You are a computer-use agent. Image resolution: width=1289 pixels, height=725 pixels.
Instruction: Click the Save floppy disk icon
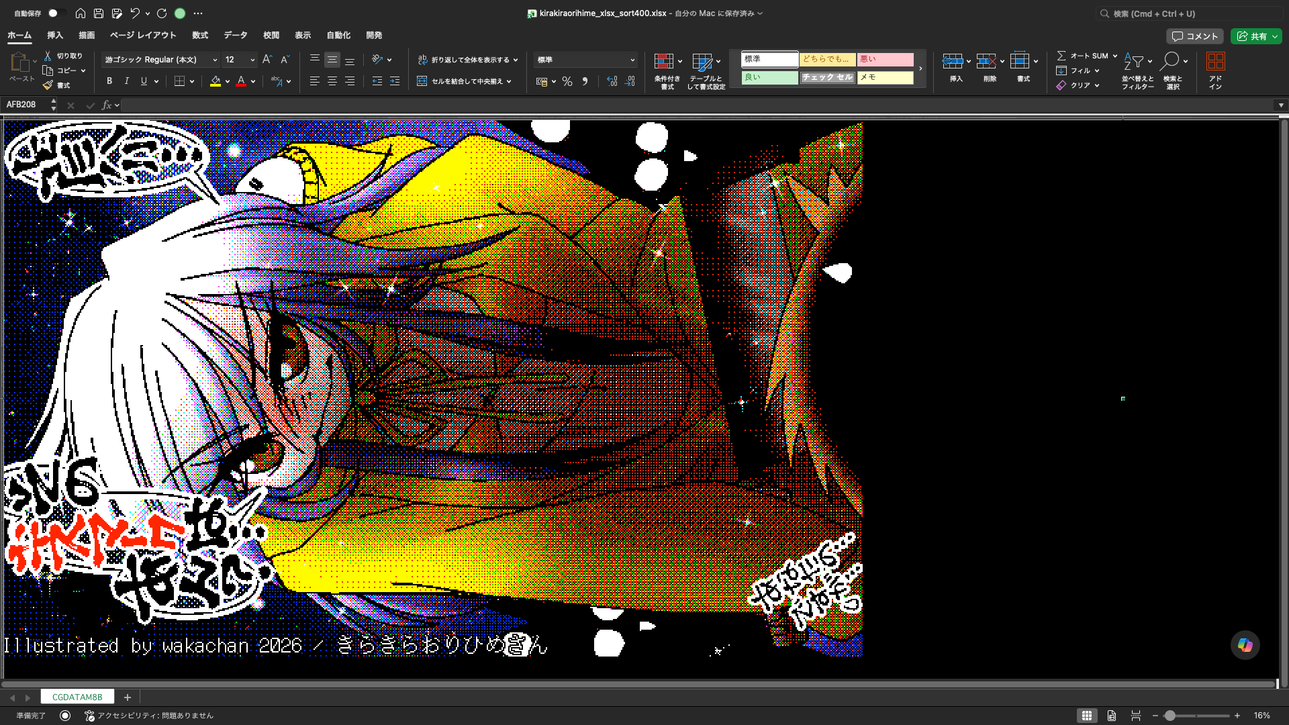pos(99,13)
